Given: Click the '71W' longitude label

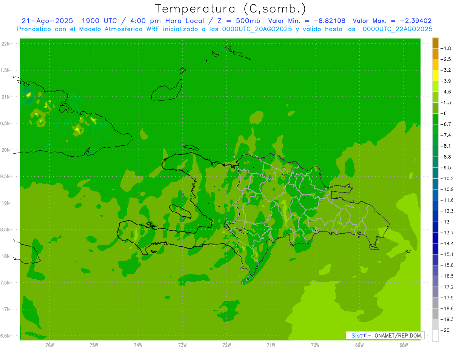Looking at the screenshot, I should (271, 345).
